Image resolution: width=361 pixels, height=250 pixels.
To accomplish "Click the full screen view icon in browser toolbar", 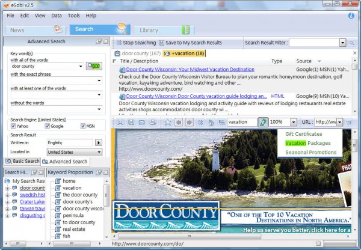I will click(x=120, y=122).
